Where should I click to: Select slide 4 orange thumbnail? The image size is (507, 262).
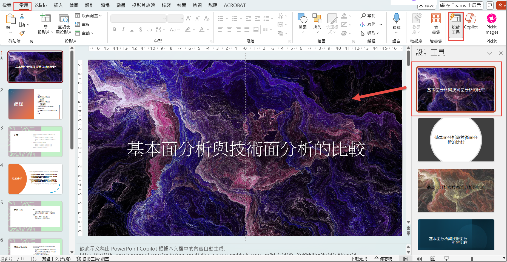coord(35,179)
